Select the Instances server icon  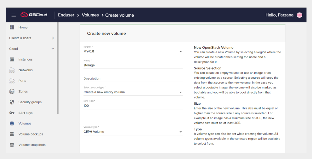(x=12, y=59)
